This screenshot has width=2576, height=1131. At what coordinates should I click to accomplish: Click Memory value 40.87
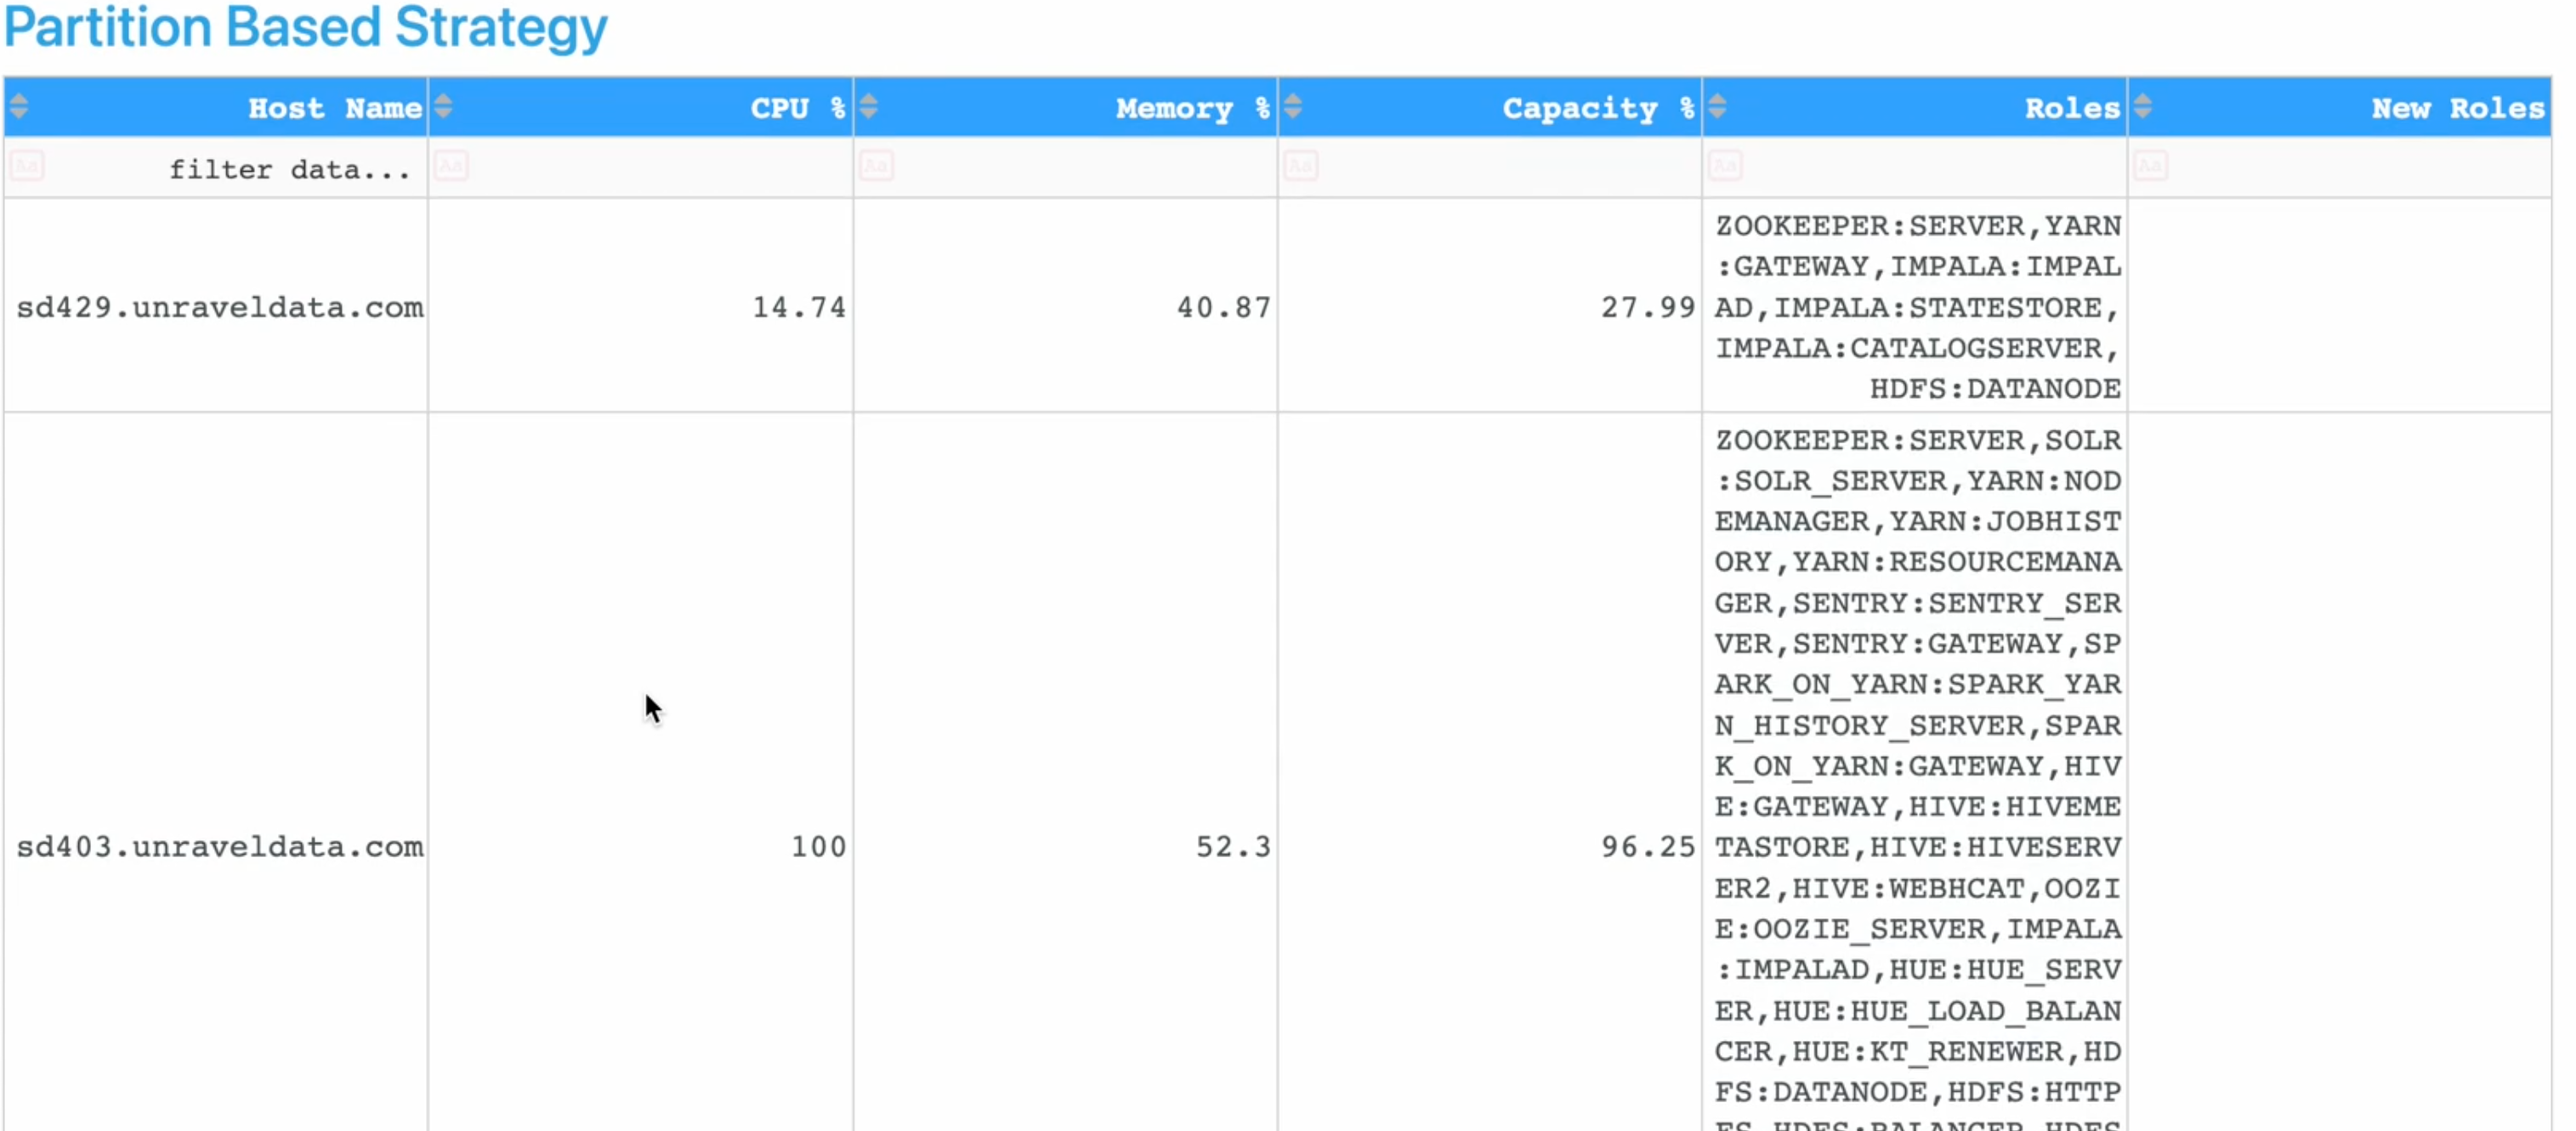[1224, 307]
